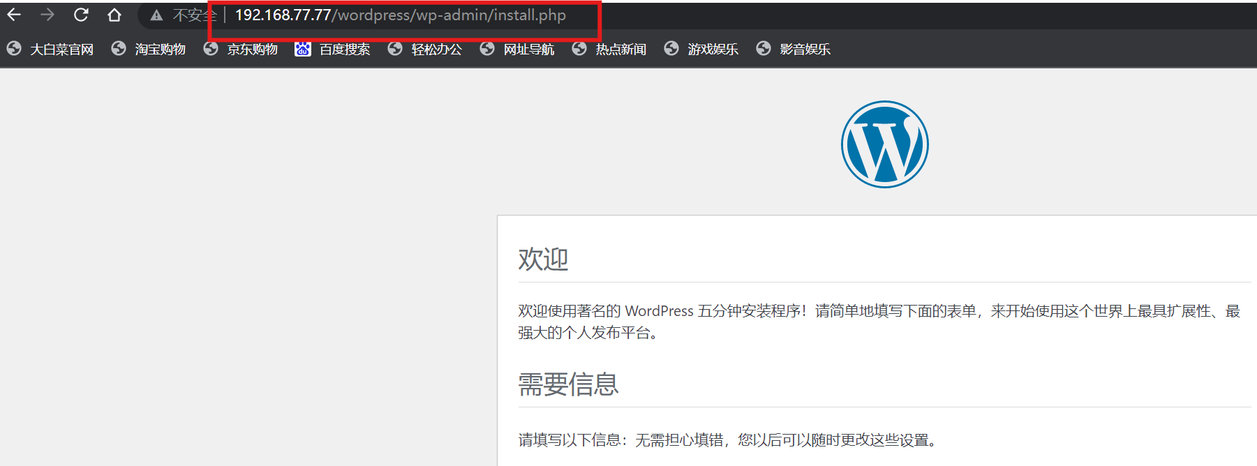Viewport: 1257px width, 466px height.
Task: Click globe icon beside 淘宝购物
Action: tap(119, 48)
